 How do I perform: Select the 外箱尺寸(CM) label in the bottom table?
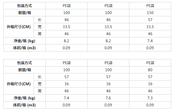(x=19, y=84)
